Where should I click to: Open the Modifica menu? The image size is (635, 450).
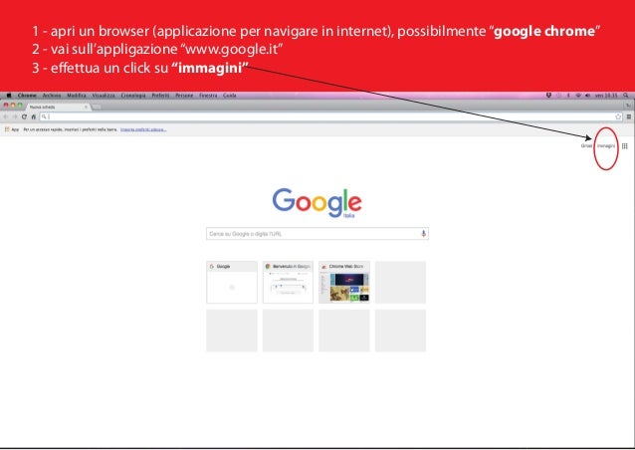pos(76,96)
